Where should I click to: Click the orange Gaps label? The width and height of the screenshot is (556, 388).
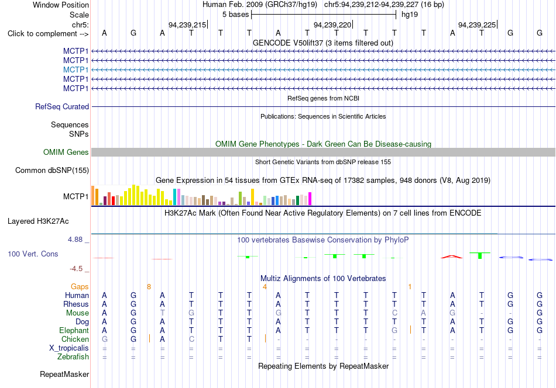point(80,286)
